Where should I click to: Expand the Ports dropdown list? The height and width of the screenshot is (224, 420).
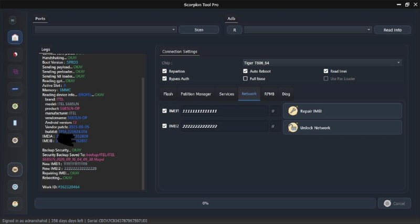pyautogui.click(x=106, y=30)
